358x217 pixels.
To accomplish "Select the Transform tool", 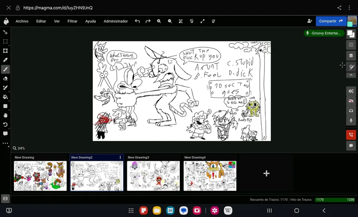I will (x=5, y=50).
